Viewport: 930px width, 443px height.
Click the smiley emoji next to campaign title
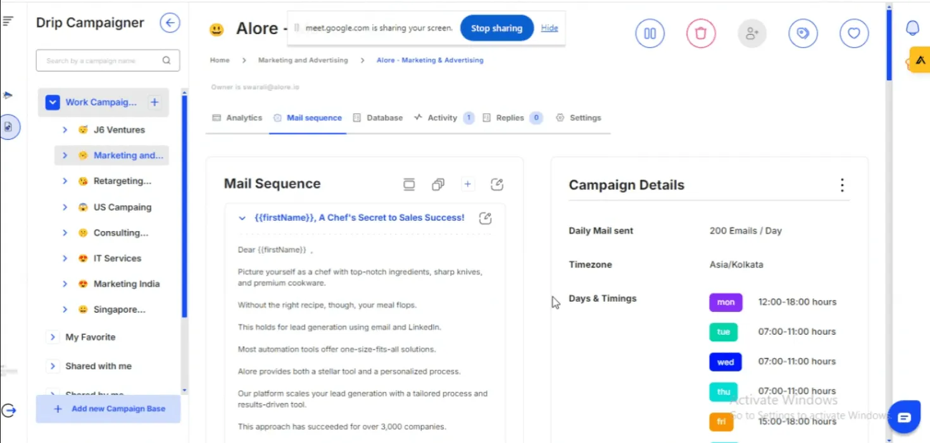tap(217, 30)
